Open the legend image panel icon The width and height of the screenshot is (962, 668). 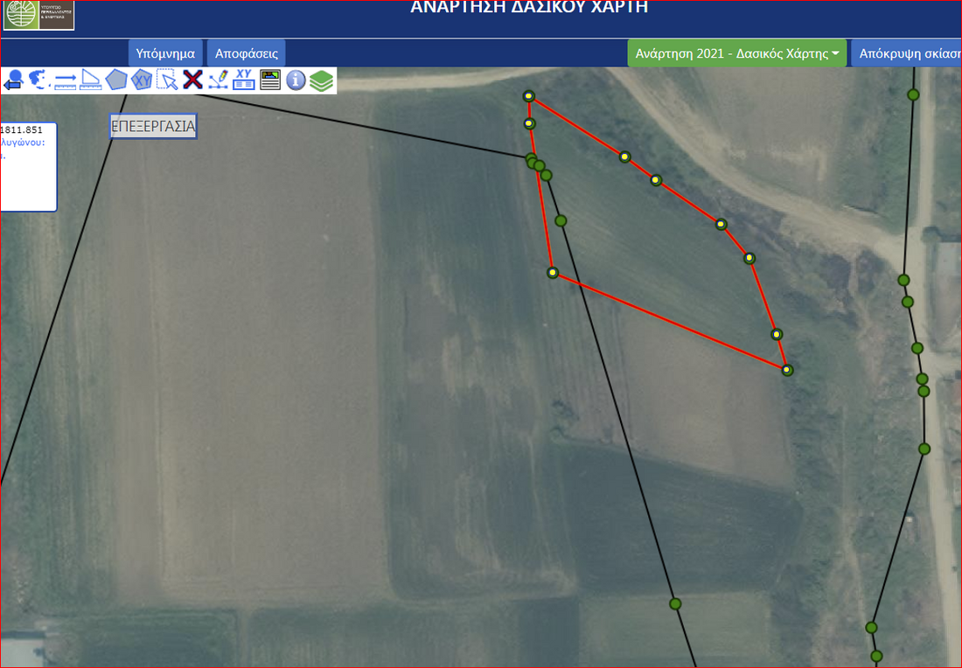coord(270,80)
